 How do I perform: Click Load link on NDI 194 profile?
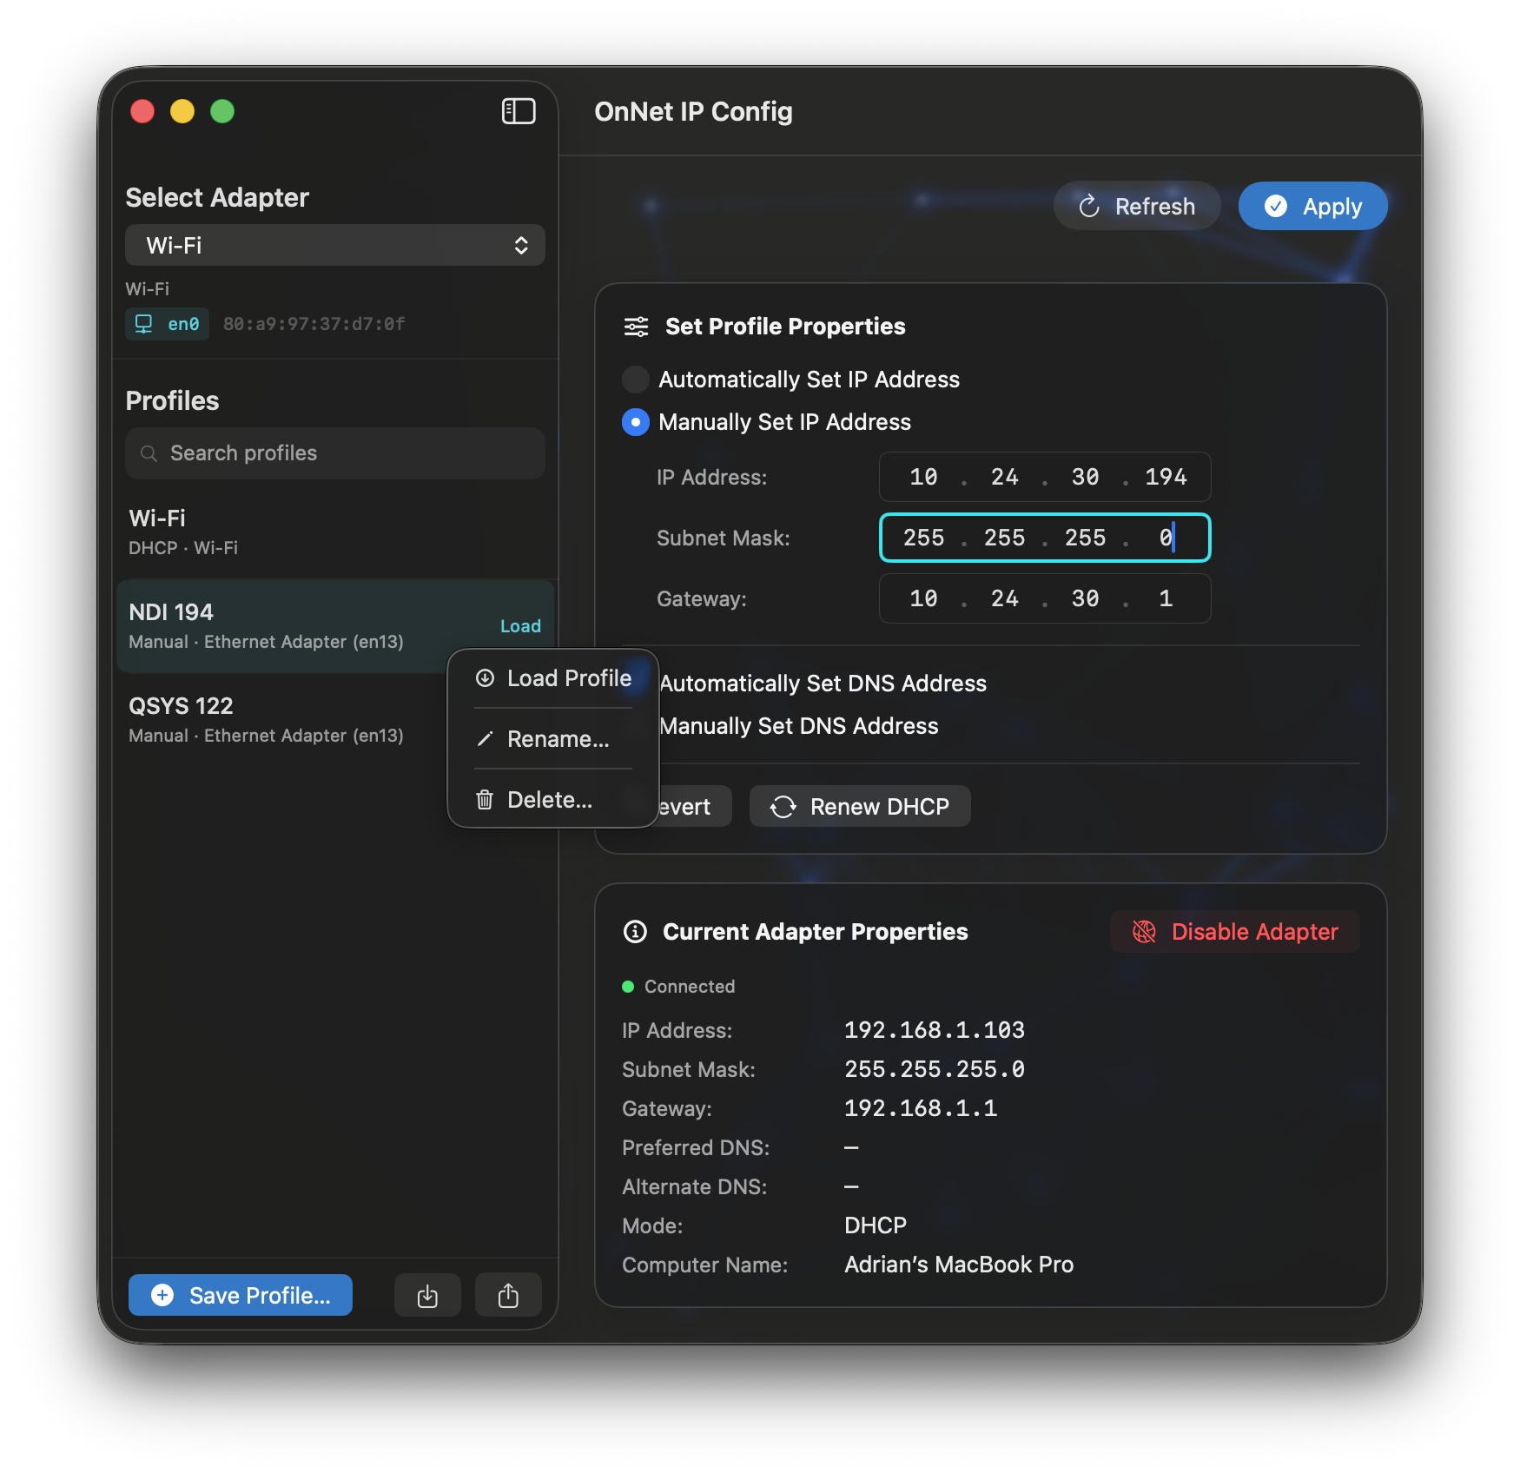click(520, 626)
